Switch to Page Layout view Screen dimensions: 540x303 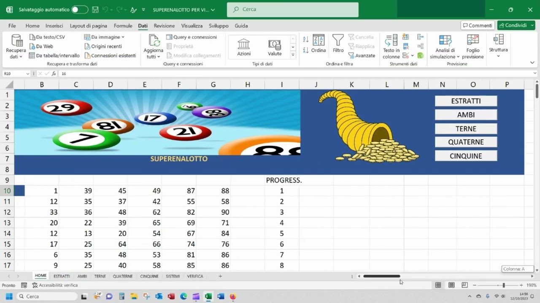(451, 285)
